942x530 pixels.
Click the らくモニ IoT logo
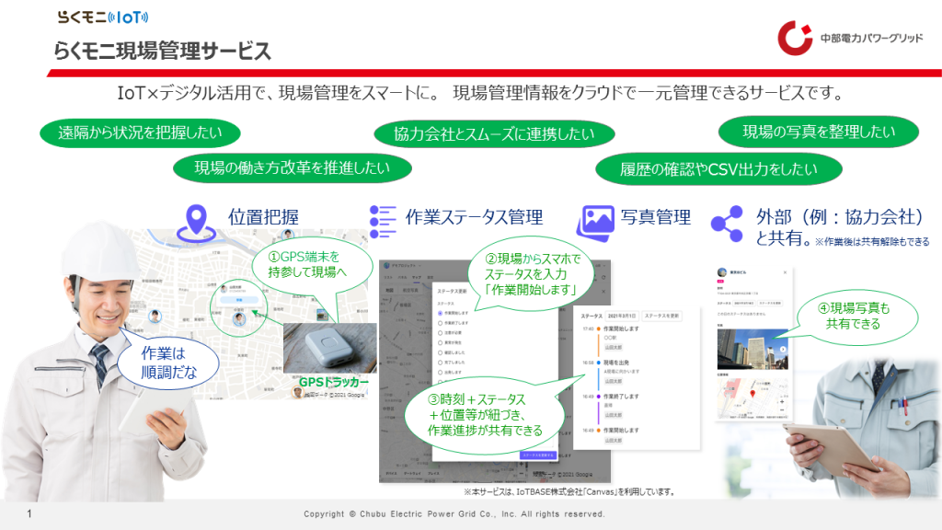tap(102, 17)
